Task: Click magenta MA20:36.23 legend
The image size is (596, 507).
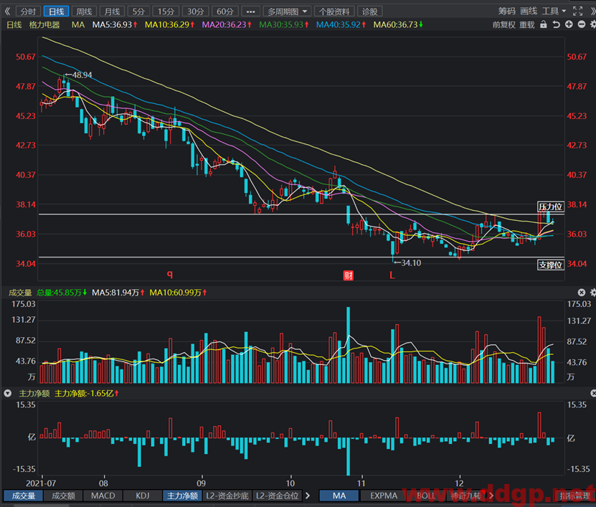Action: pos(227,24)
